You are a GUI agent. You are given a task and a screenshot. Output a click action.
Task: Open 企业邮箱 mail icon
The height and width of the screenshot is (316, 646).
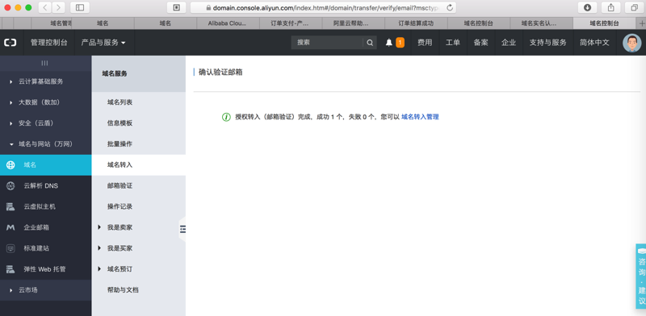[x=10, y=227]
